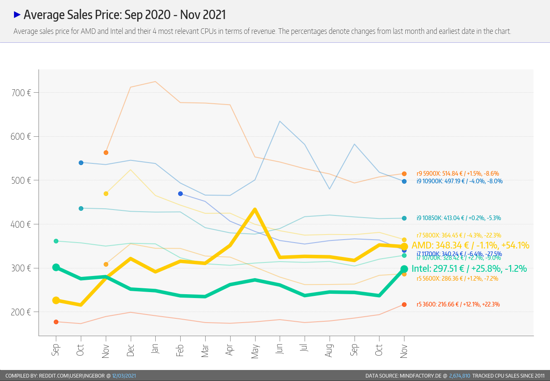
Task: Click the May label on the x-axis
Action: click(x=255, y=351)
